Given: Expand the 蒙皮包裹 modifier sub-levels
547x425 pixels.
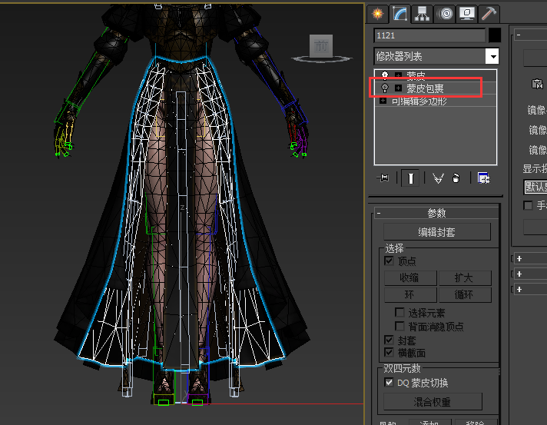Looking at the screenshot, I should pos(398,88).
